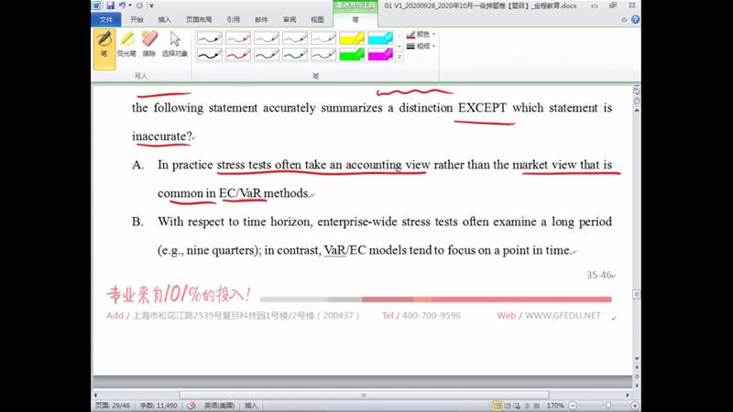This screenshot has height=412, width=733.
Task: Click the vertical scrollbar down arrow
Action: click(x=637, y=359)
